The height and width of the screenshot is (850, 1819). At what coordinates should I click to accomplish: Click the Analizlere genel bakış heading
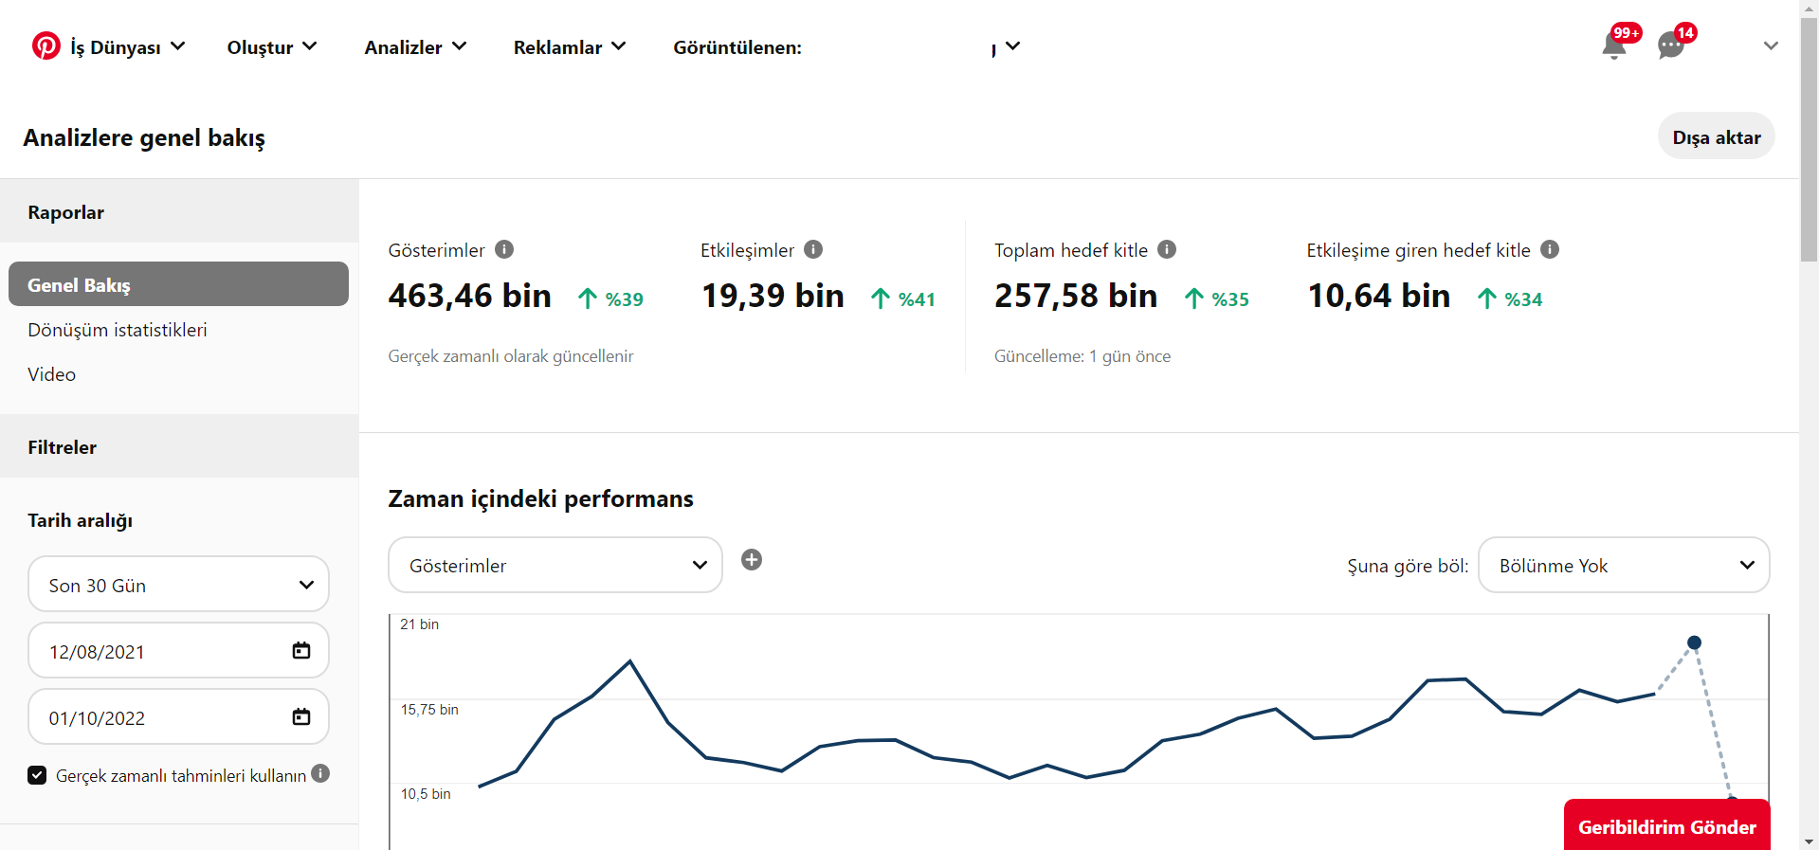point(144,138)
